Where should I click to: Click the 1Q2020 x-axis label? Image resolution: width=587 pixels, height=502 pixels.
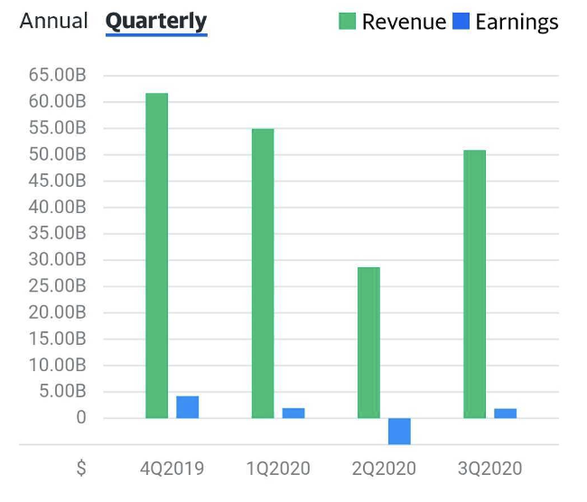coord(278,469)
